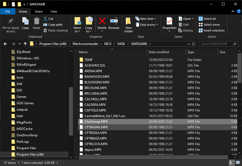Switch to the View ribbon tab

(x=54, y=11)
